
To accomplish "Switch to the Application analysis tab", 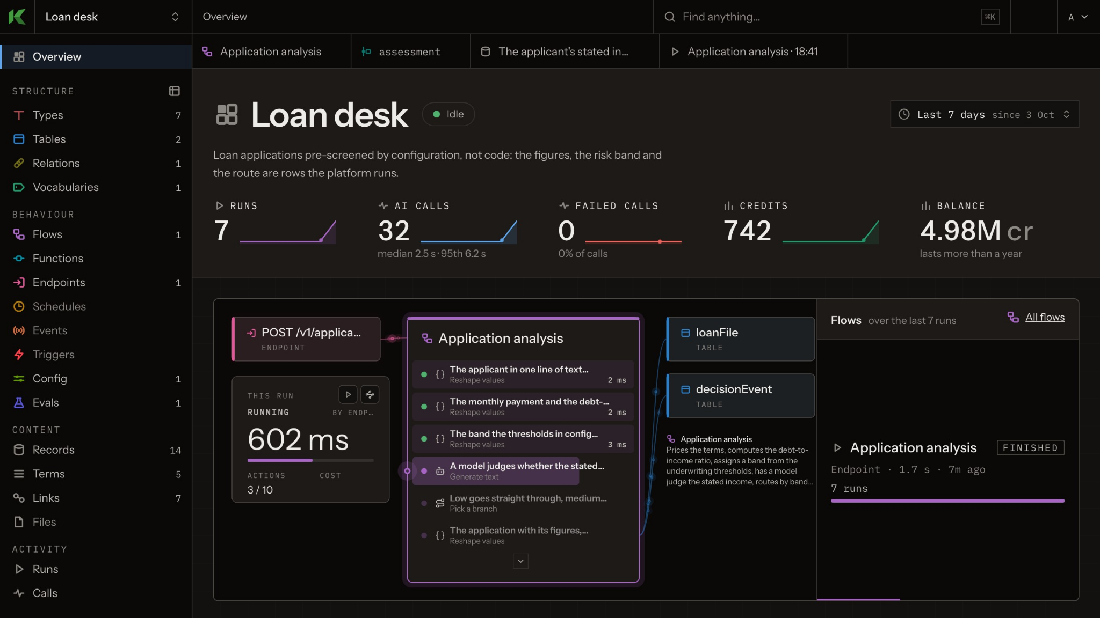I will 271,51.
